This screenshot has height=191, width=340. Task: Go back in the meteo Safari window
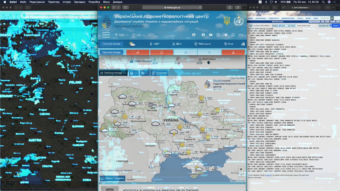(x=114, y=7)
